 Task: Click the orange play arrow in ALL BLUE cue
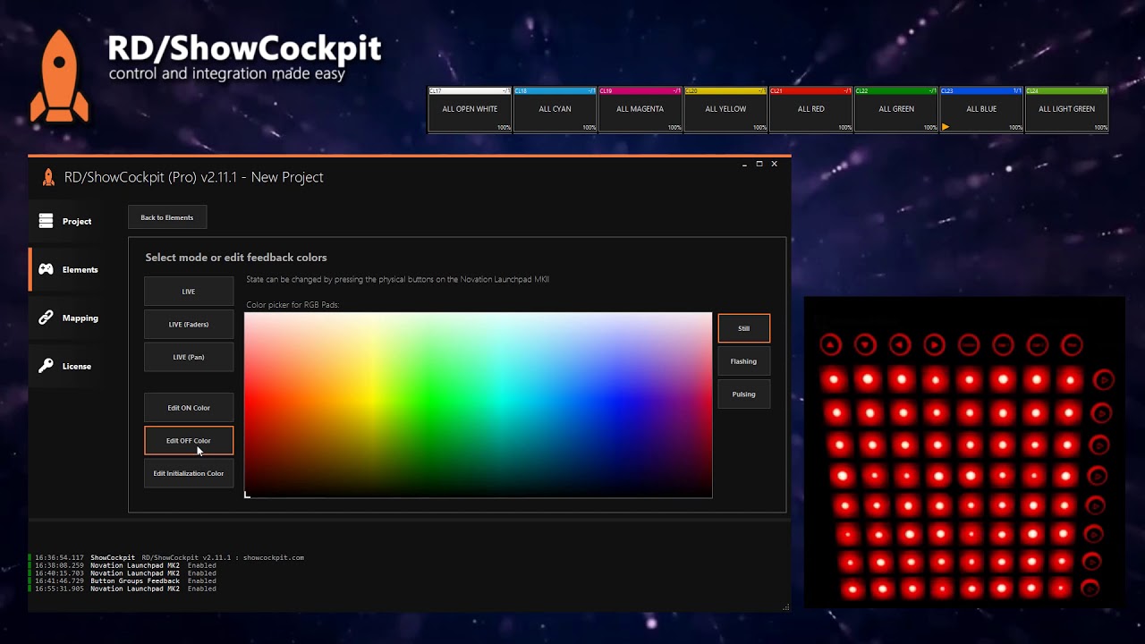pyautogui.click(x=946, y=127)
